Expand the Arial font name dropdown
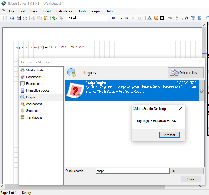Screen dimensions: 209x195 108,18
